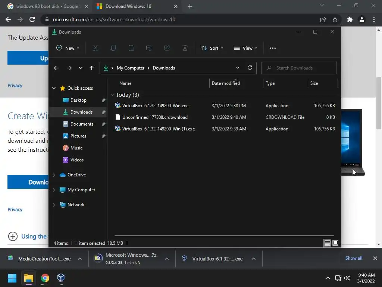
Task: Open the See more three-dots menu
Action: 273,48
